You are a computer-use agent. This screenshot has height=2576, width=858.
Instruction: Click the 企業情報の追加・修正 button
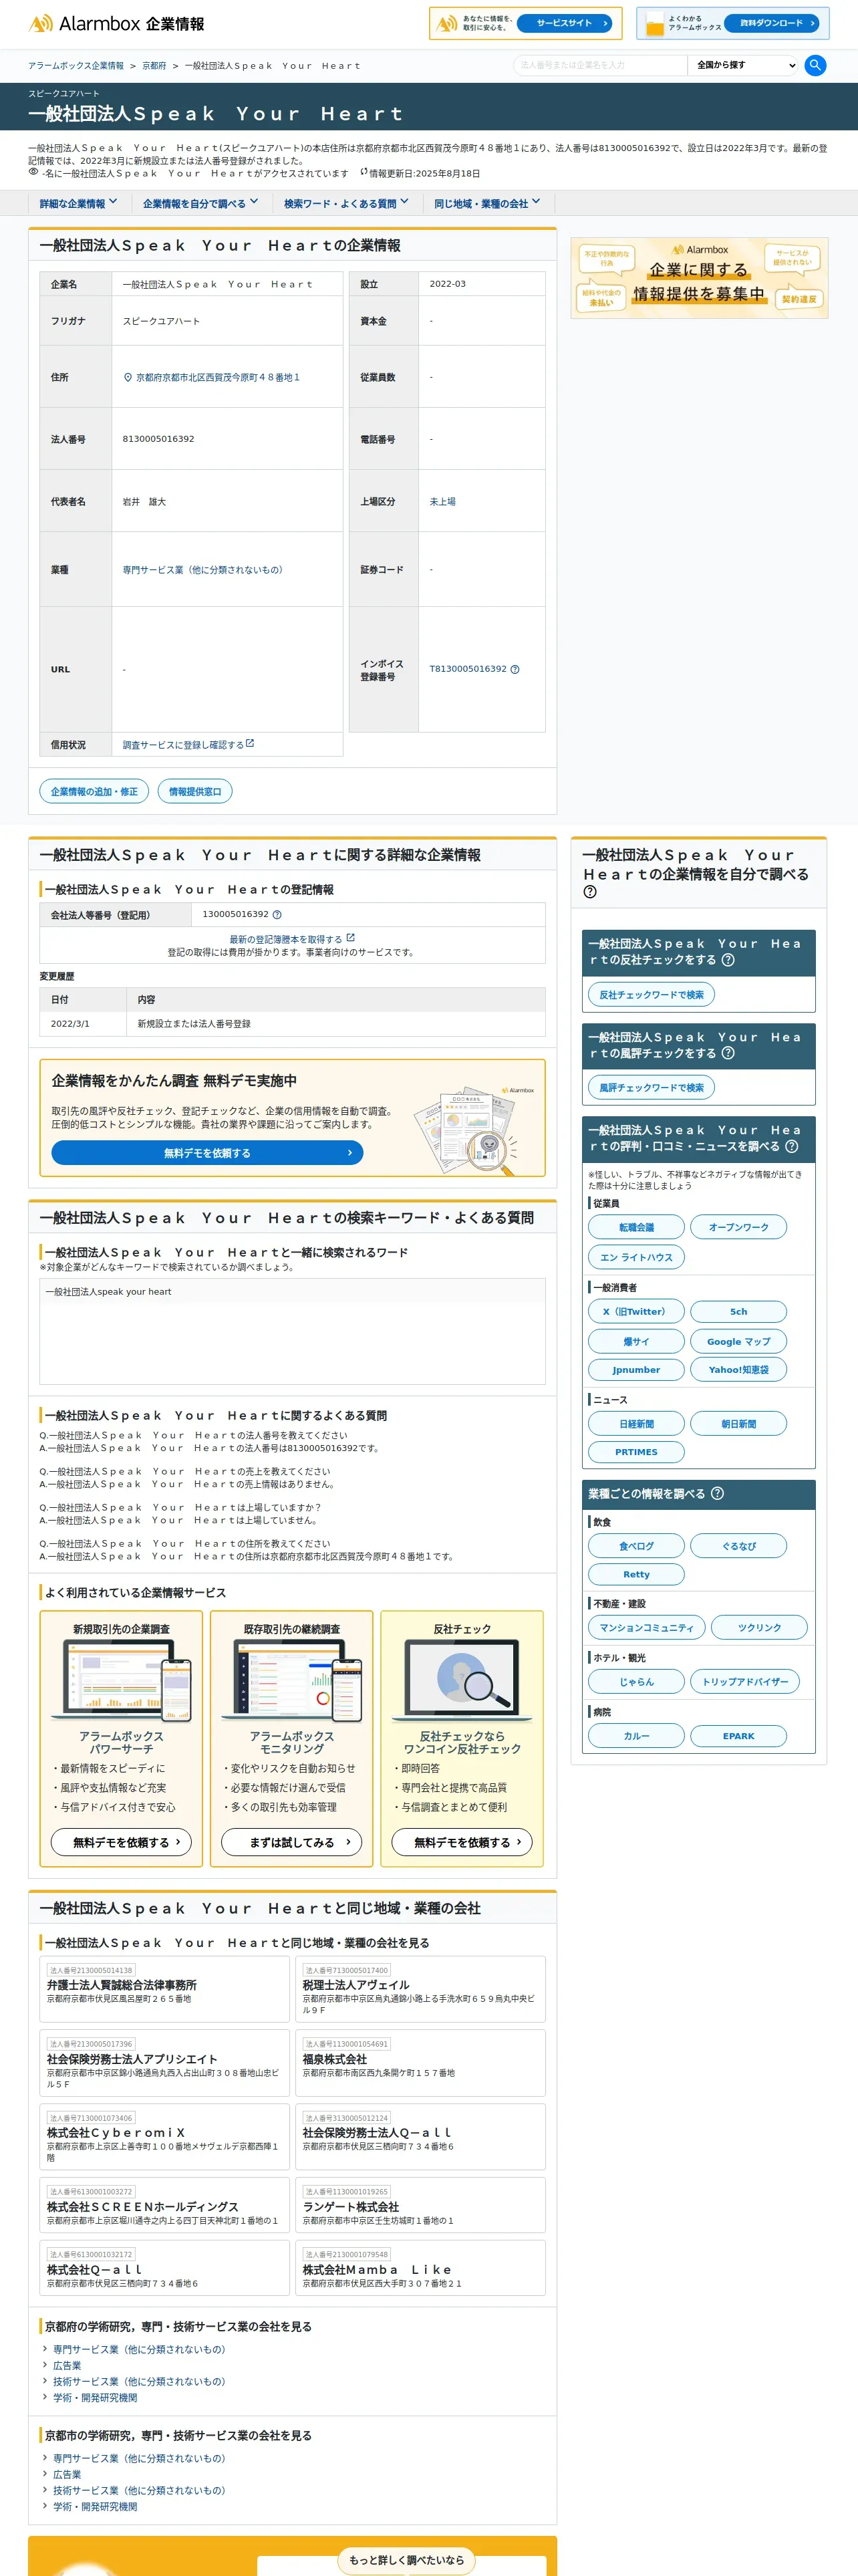click(x=94, y=792)
